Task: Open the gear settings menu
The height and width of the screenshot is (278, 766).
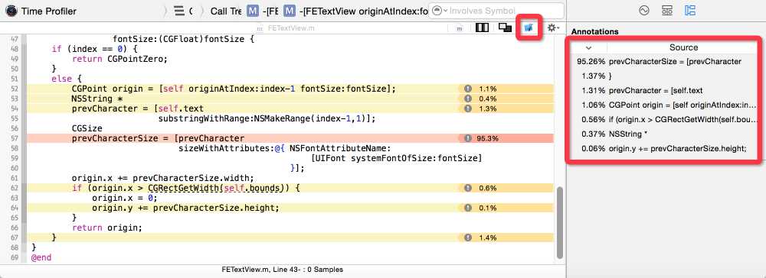Action: coord(553,28)
